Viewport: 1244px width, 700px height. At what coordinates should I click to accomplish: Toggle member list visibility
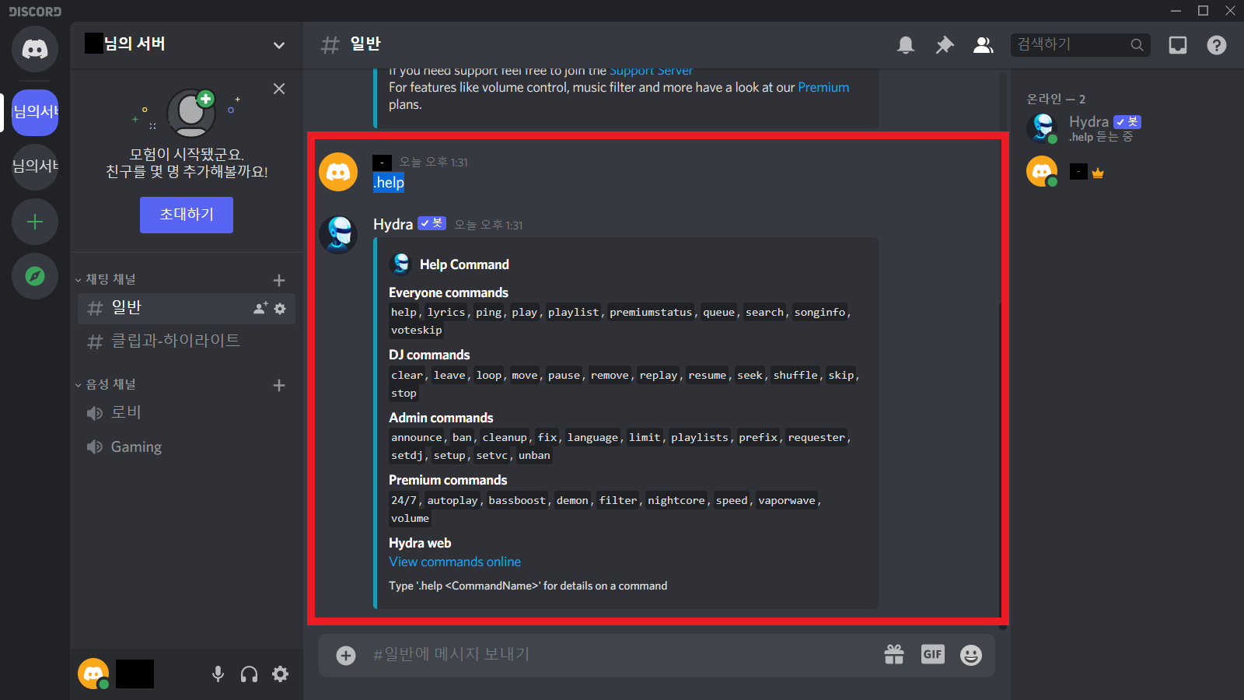click(x=984, y=45)
